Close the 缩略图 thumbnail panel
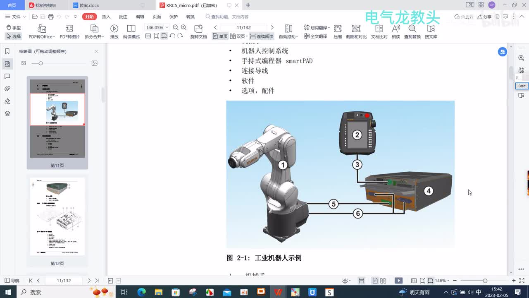This screenshot has height=298, width=529. [96, 51]
